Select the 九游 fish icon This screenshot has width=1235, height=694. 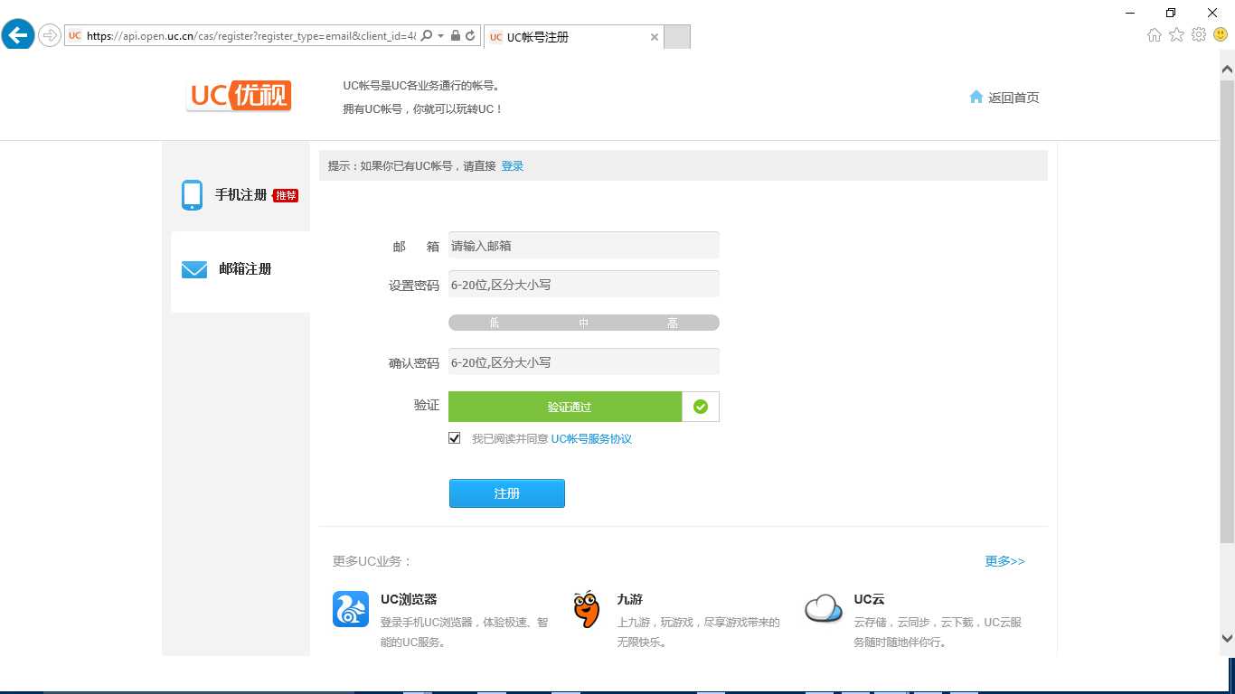coord(585,610)
